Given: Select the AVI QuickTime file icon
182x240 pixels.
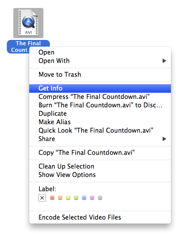Looking at the screenshot, I should [x=28, y=23].
